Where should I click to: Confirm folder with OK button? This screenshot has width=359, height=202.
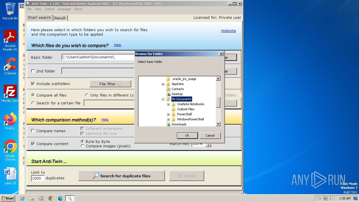(187, 135)
